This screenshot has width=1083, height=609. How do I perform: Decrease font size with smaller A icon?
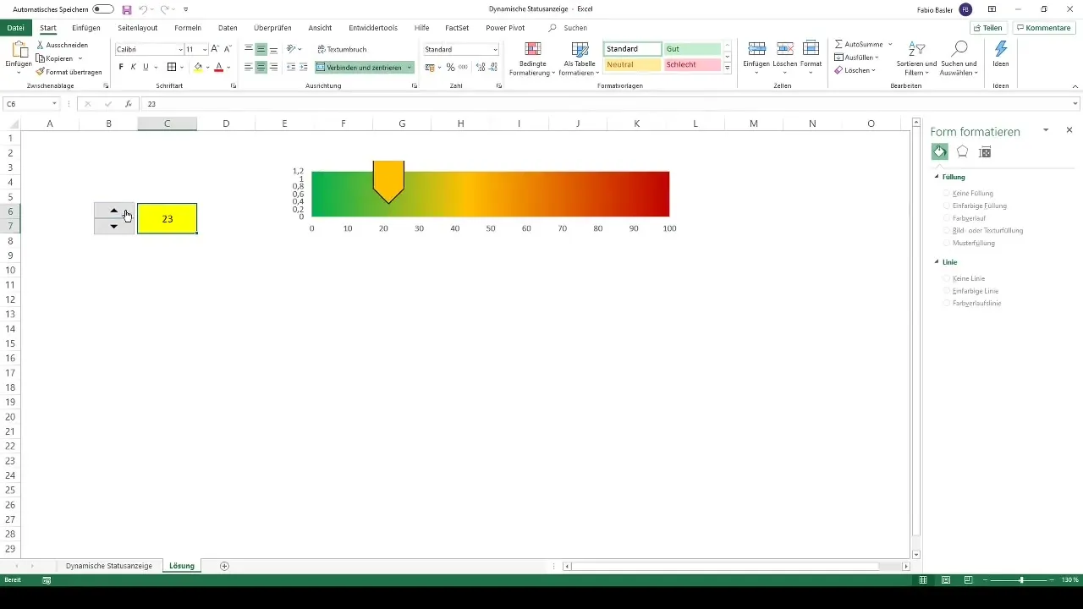coord(228,49)
